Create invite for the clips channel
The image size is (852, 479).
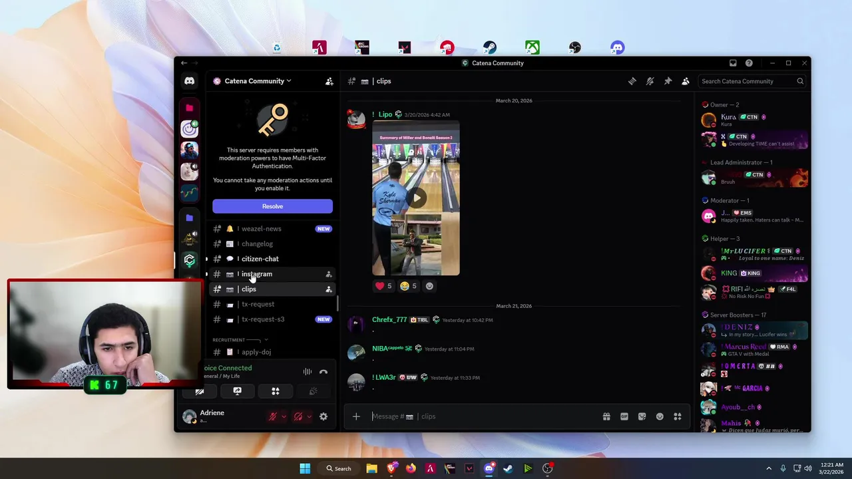pyautogui.click(x=328, y=289)
